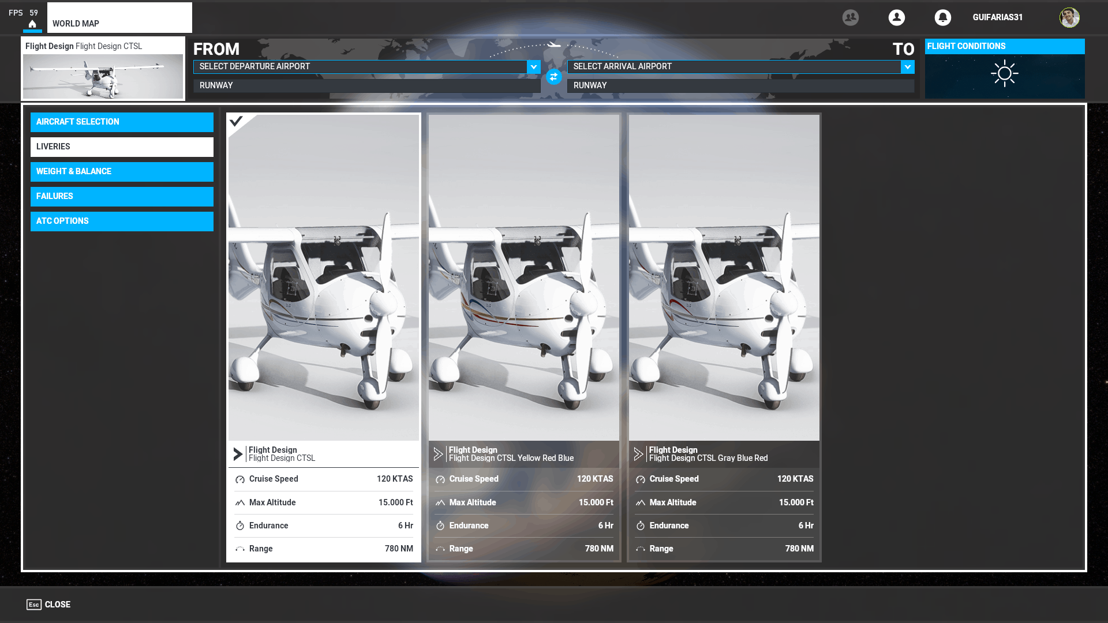The height and width of the screenshot is (623, 1108).
Task: Open the notifications bell icon
Action: pos(942,17)
